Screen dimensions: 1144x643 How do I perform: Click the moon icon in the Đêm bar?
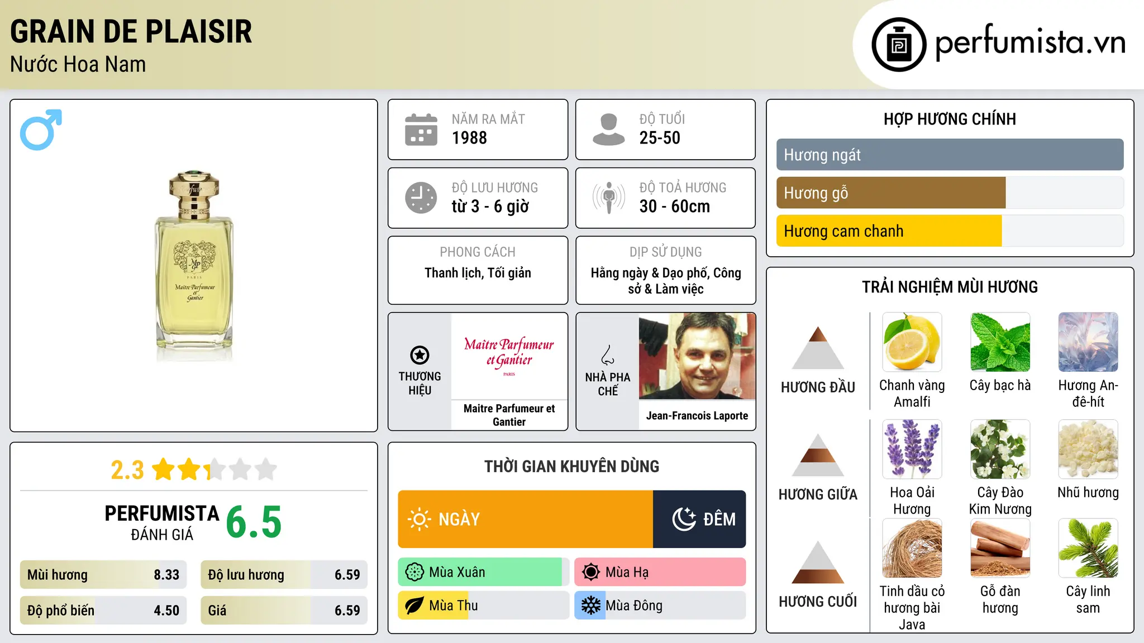click(684, 519)
